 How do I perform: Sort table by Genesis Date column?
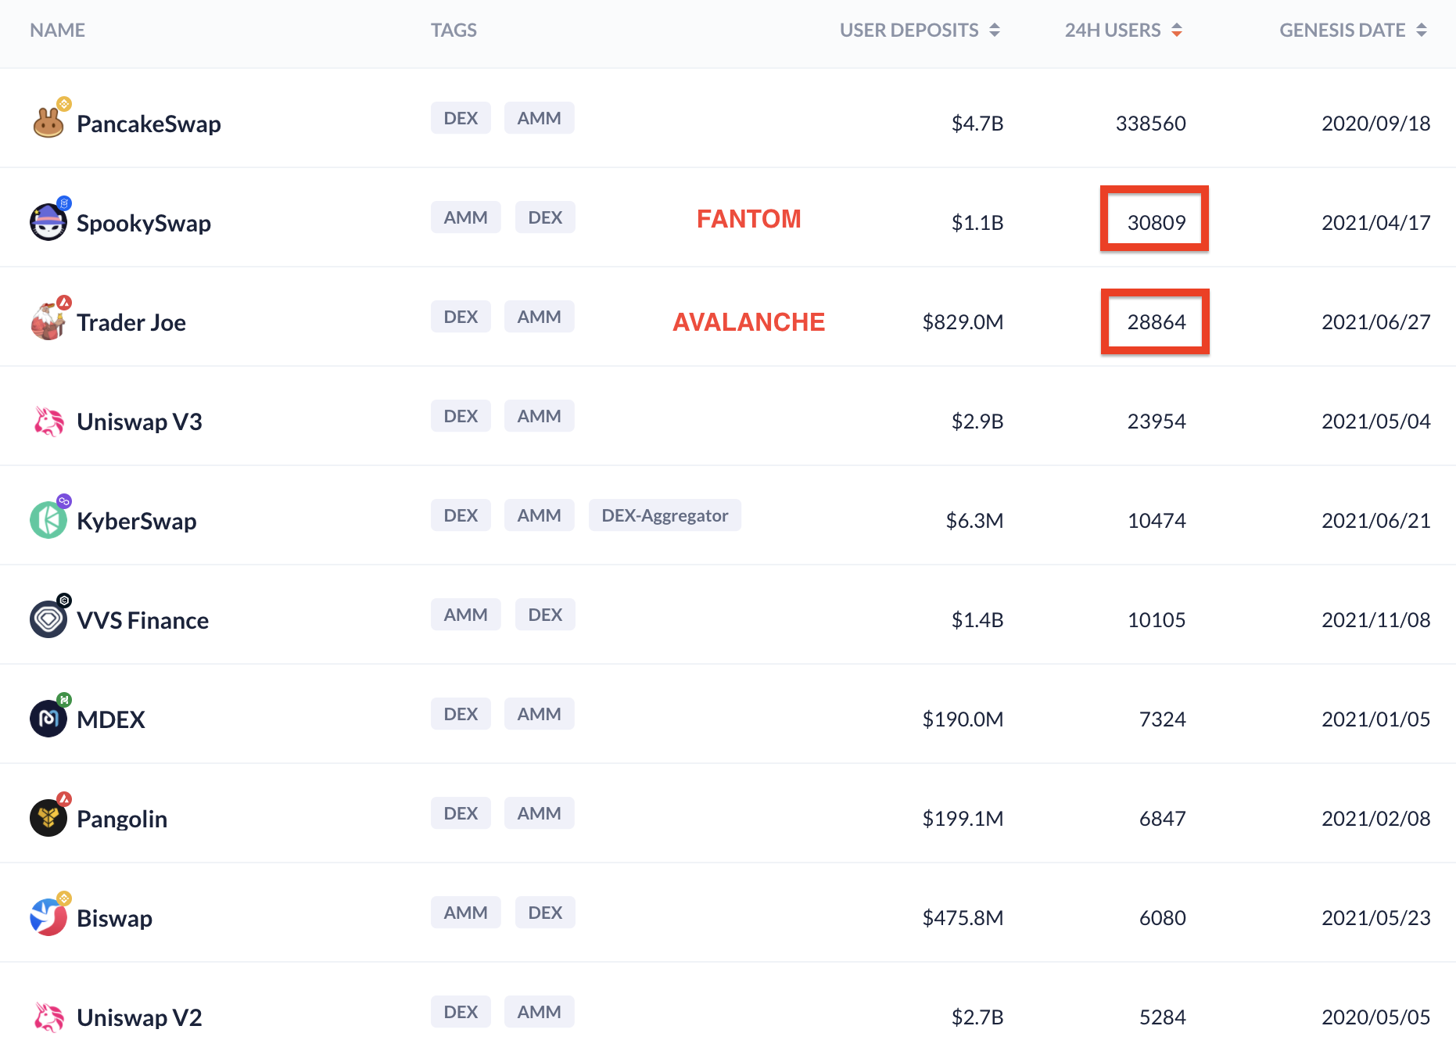pos(1353,30)
